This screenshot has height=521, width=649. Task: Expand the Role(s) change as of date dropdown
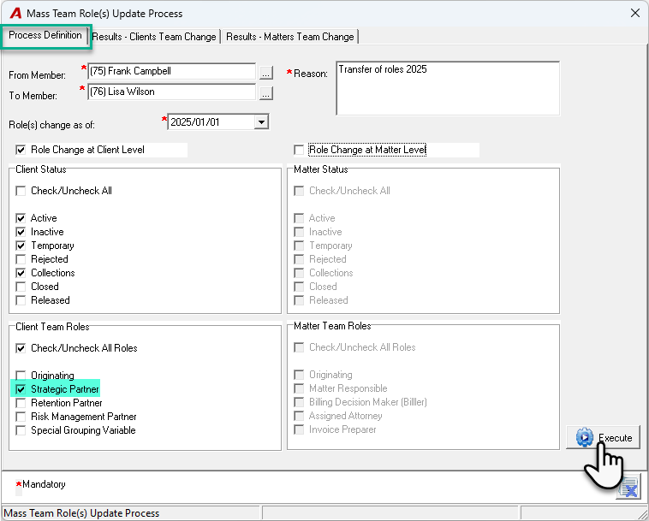[x=261, y=122]
